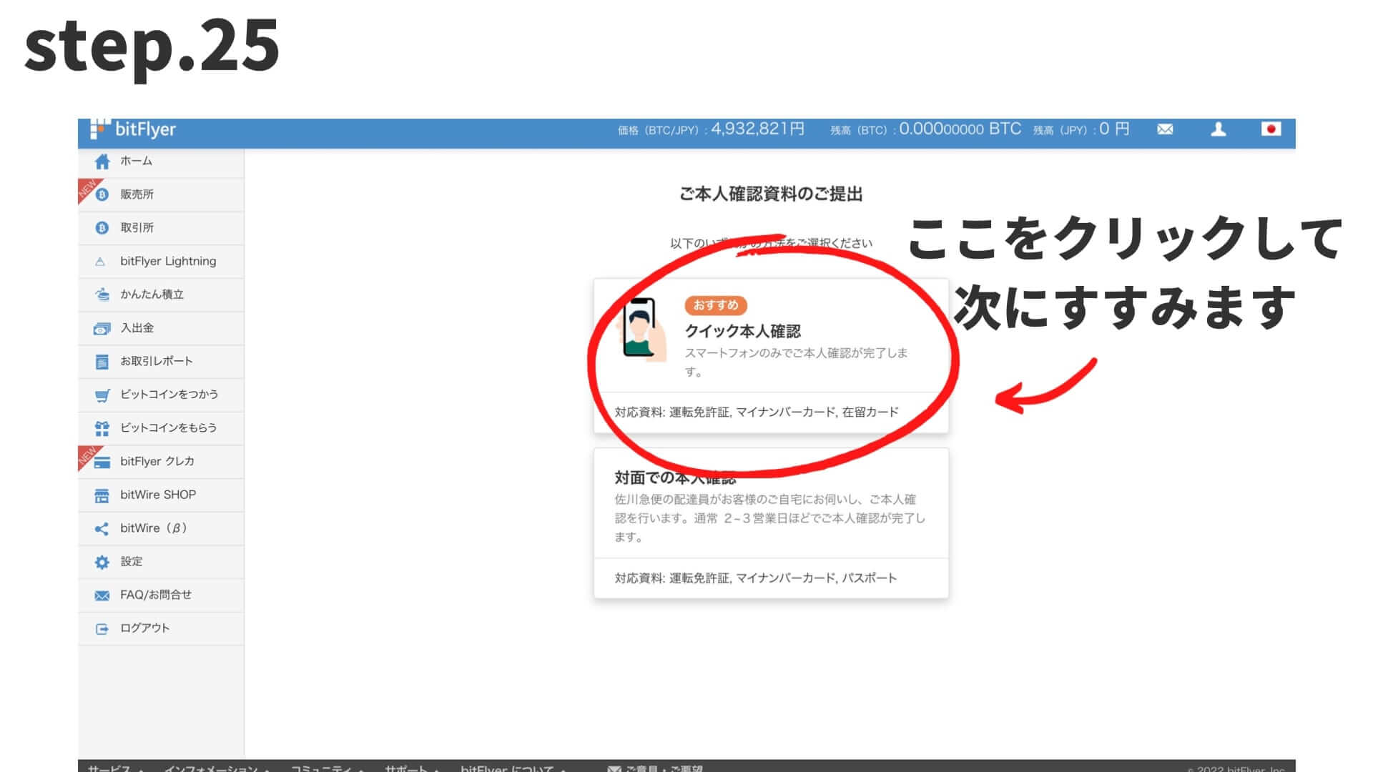The image size is (1373, 772).
Task: Open bitFlyer Lightning via its triangle icon
Action: pyautogui.click(x=101, y=261)
